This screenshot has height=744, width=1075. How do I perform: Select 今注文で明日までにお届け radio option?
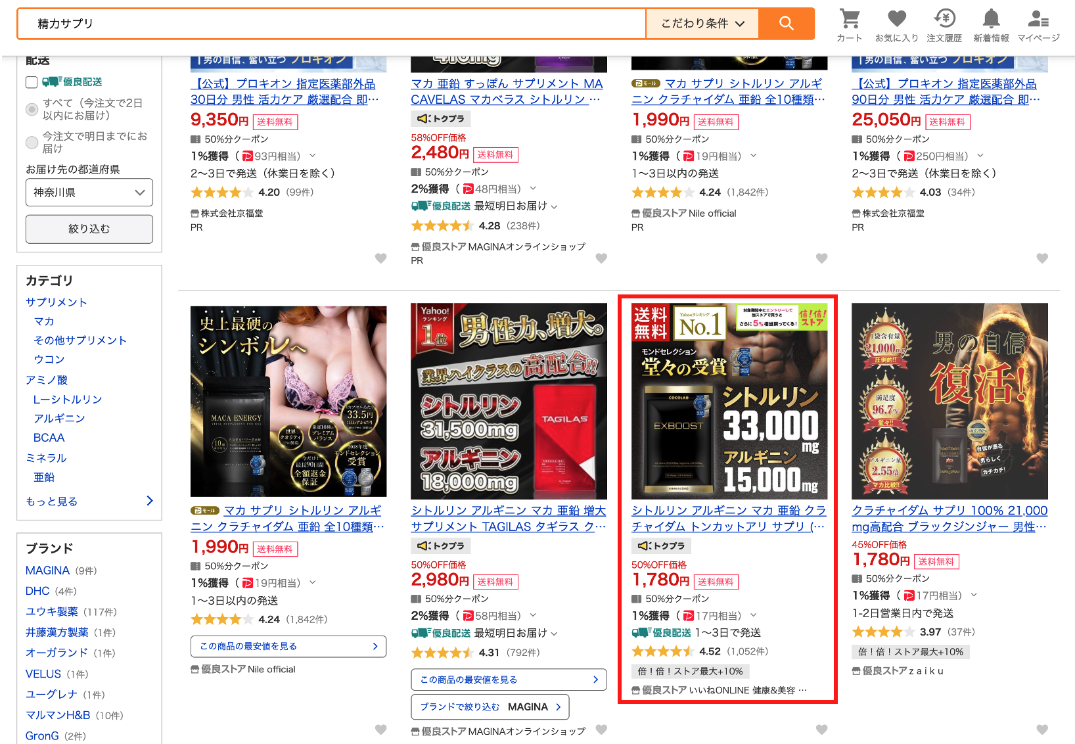tap(32, 143)
